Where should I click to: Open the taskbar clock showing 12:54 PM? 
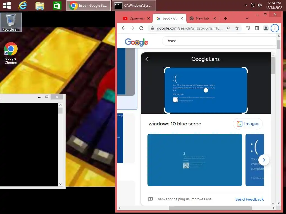pyautogui.click(x=274, y=5)
